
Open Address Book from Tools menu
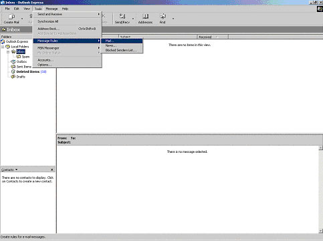point(68,29)
